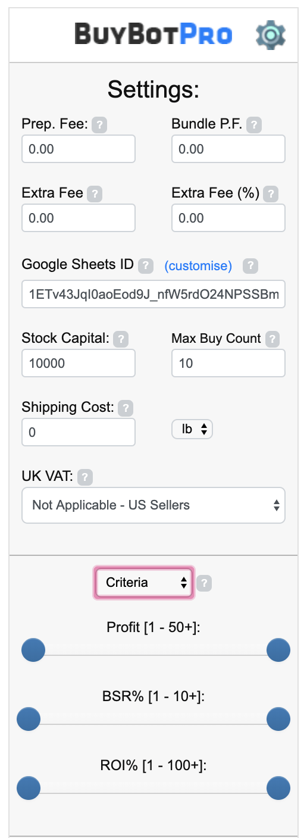Click the ROI% slider's right handle
Screen dimensions: 307x838
click(278, 788)
